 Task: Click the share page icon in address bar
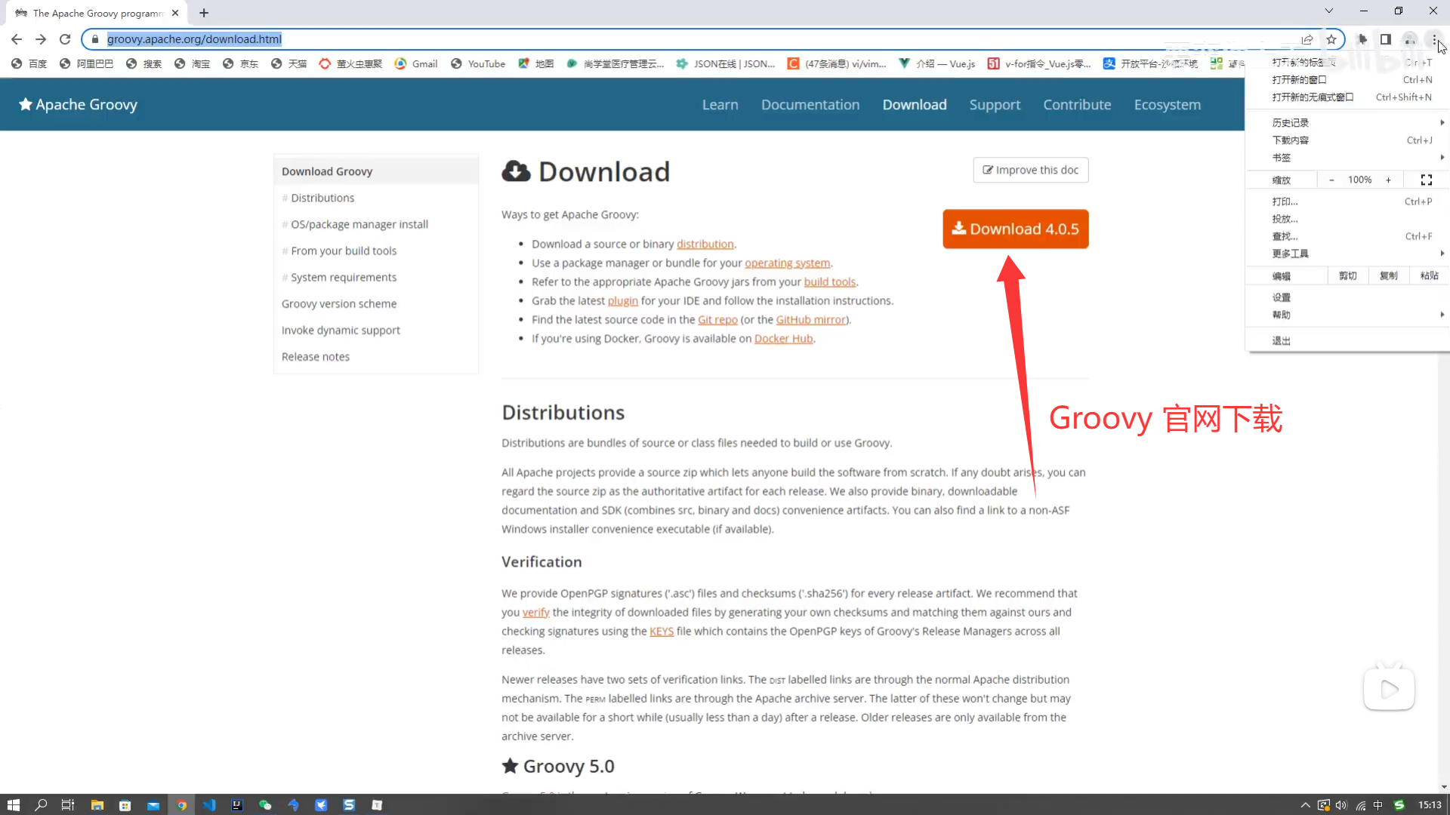coord(1307,39)
